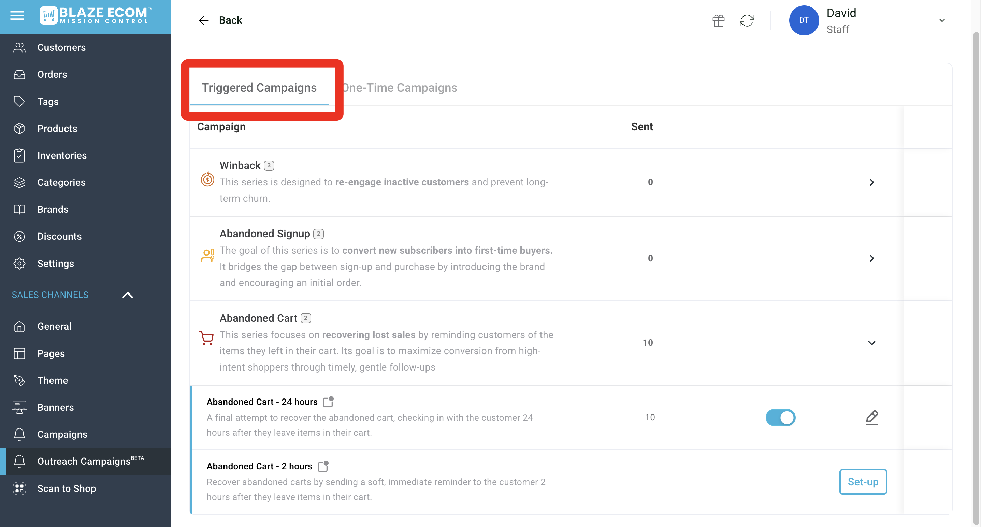981x527 pixels.
Task: Click the pencil edit icon for 24 hours campaign
Action: click(x=872, y=418)
